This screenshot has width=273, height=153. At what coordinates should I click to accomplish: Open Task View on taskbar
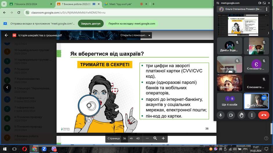click(15, 149)
